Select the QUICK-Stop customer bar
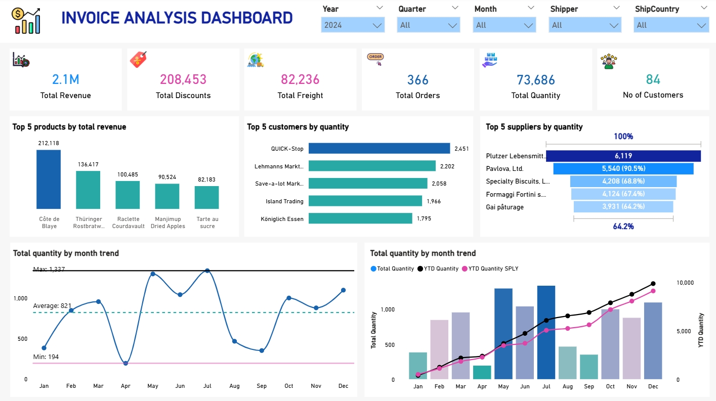 (x=379, y=149)
